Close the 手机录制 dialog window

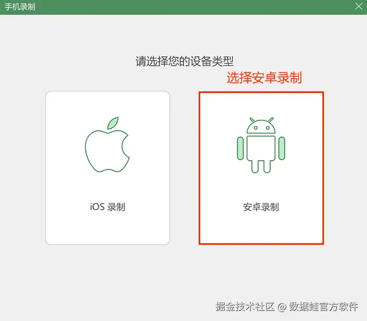[359, 6]
